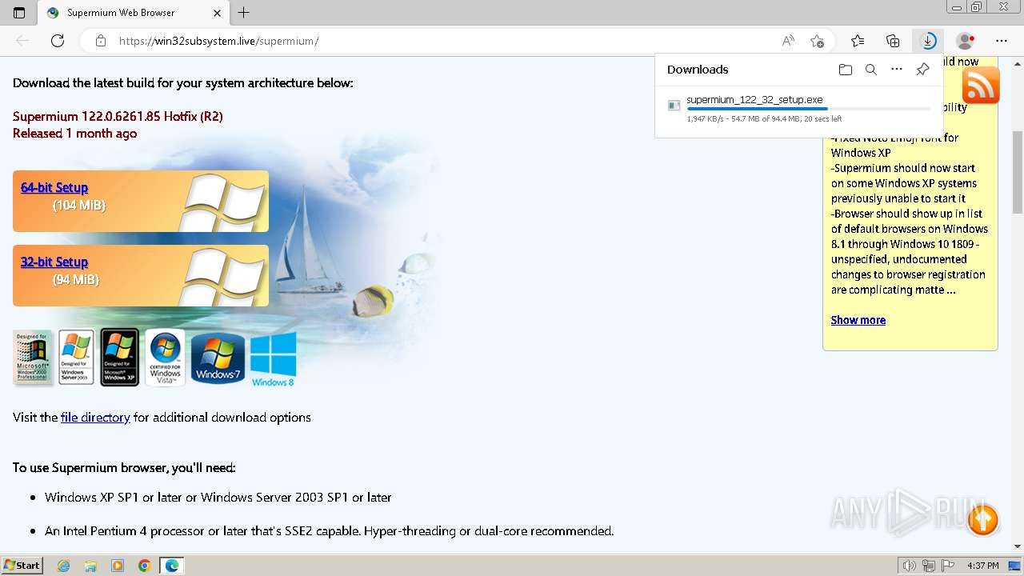Viewport: 1024px width, 576px height.
Task: Add this page to favorites
Action: [817, 41]
